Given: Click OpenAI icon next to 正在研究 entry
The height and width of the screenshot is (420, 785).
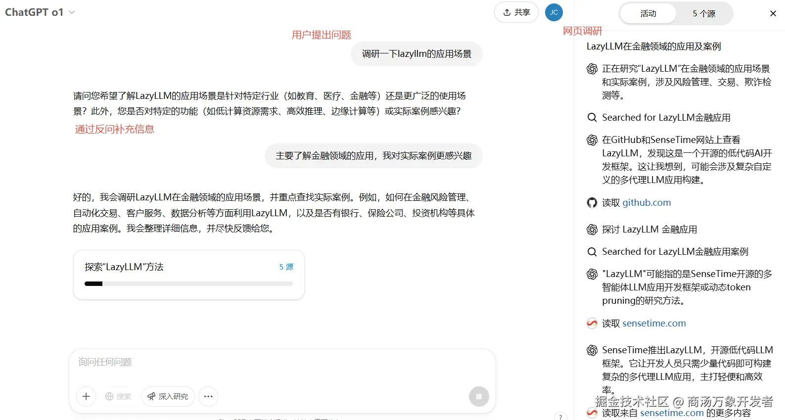Looking at the screenshot, I should click(x=592, y=69).
